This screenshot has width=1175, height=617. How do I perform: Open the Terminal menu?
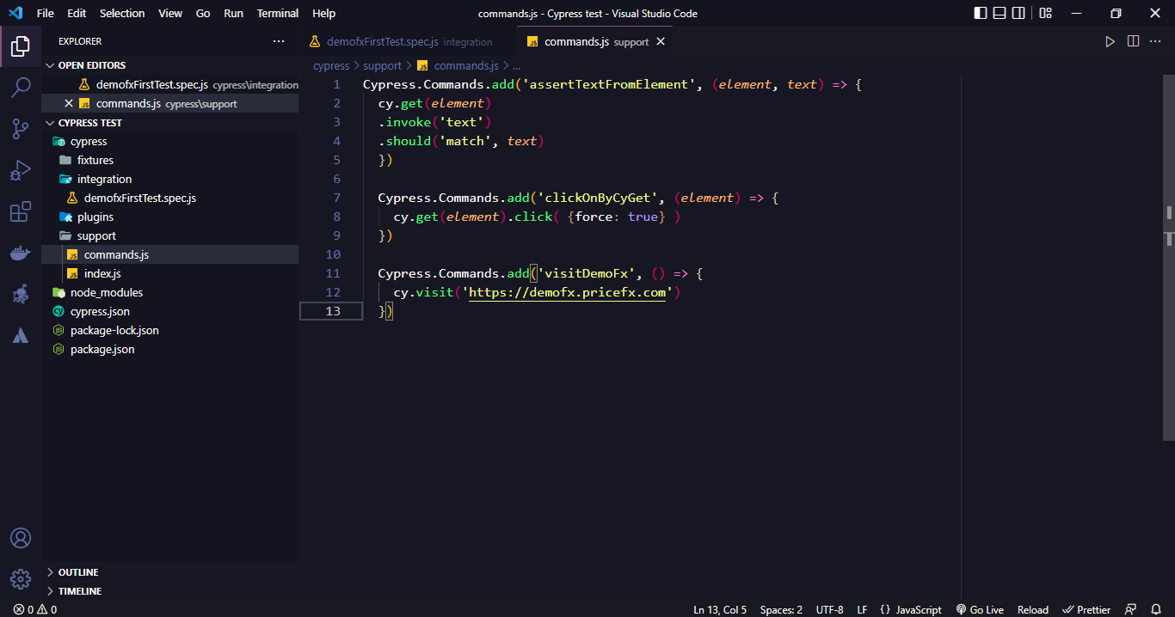[277, 13]
